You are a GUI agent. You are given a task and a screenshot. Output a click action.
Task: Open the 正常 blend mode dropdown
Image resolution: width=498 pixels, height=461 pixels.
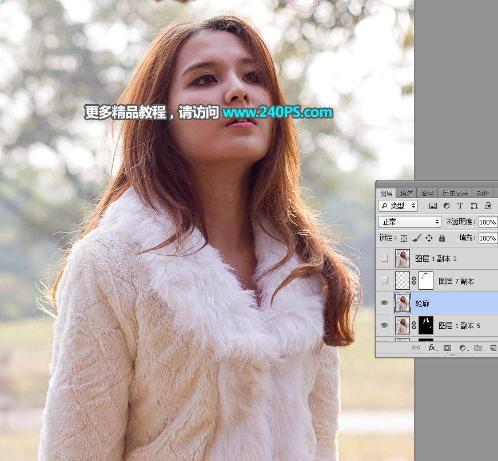[409, 222]
